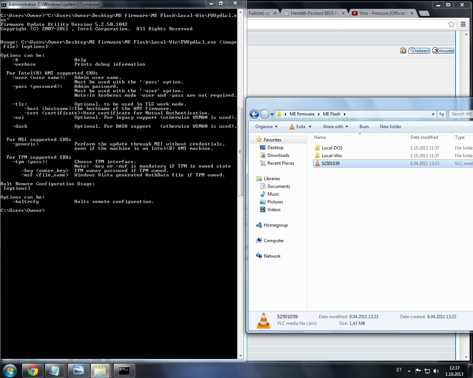Click Chrome page scrollbar down arrow
473x378 pixels.
click(x=466, y=357)
